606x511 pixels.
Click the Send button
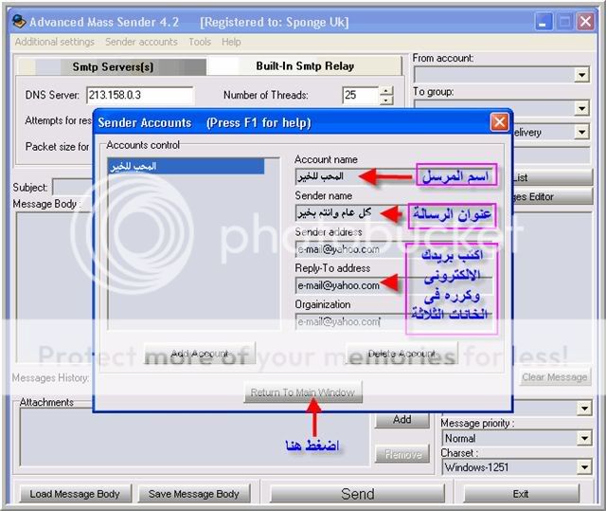coord(358,494)
